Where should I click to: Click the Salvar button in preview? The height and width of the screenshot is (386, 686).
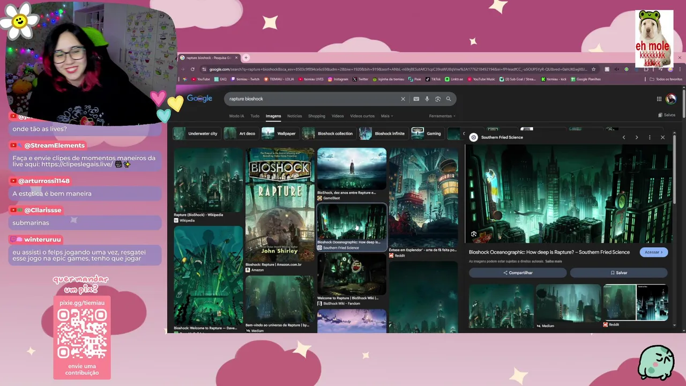click(619, 273)
